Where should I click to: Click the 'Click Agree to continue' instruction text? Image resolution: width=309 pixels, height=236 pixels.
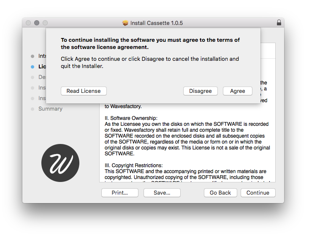tap(150, 62)
